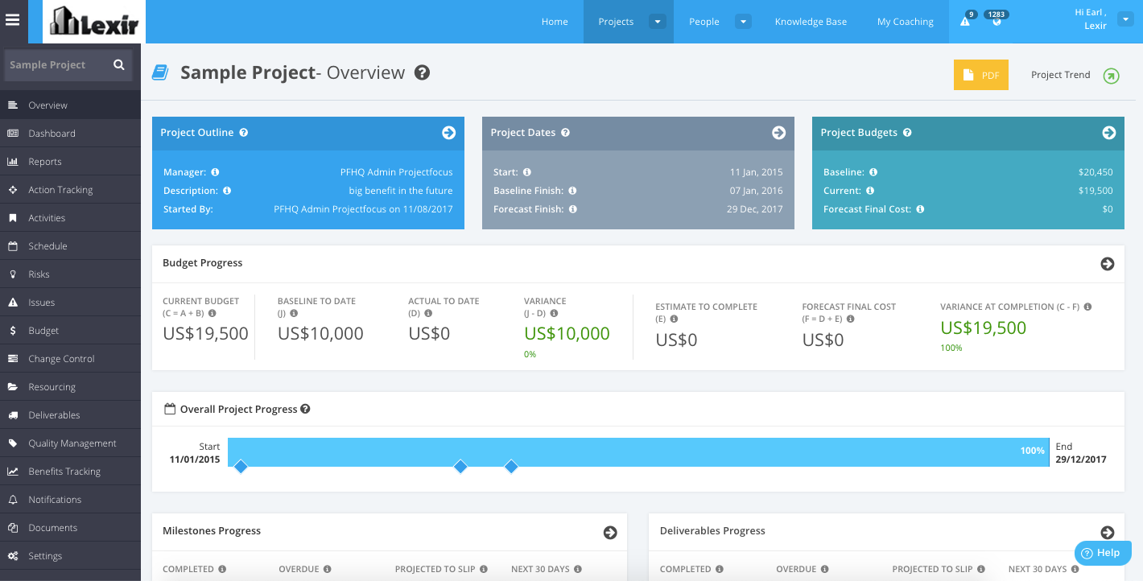The image size is (1143, 581).
Task: Open Documents in sidebar
Action: coord(70,528)
